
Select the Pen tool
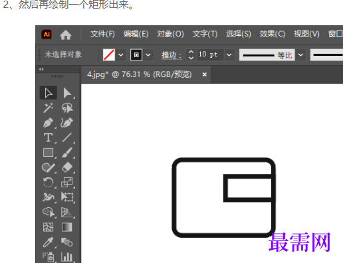click(x=49, y=123)
